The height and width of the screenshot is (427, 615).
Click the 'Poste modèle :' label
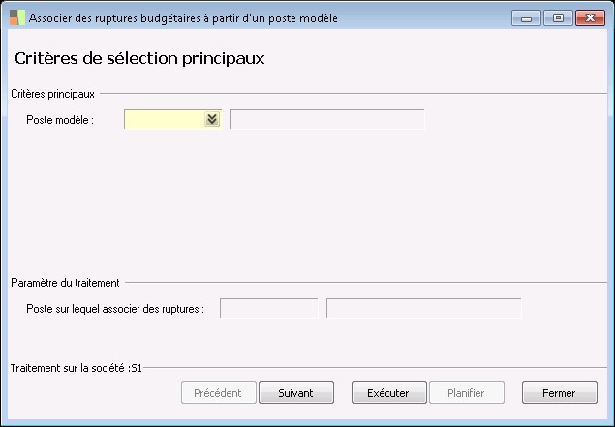click(59, 120)
